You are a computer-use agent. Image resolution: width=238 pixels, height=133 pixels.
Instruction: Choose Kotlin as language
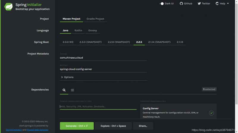tap(78, 31)
